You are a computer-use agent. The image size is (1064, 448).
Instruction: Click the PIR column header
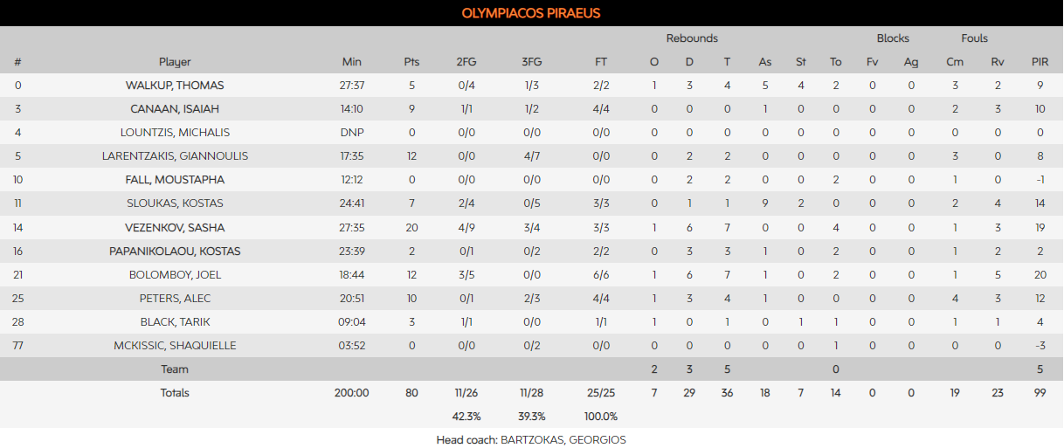click(1040, 62)
